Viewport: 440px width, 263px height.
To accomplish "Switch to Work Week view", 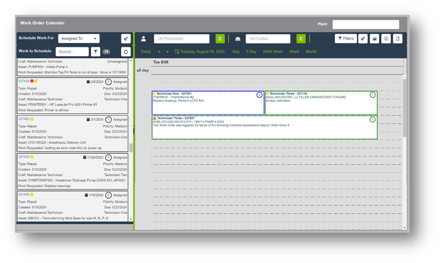I will 273,52.
